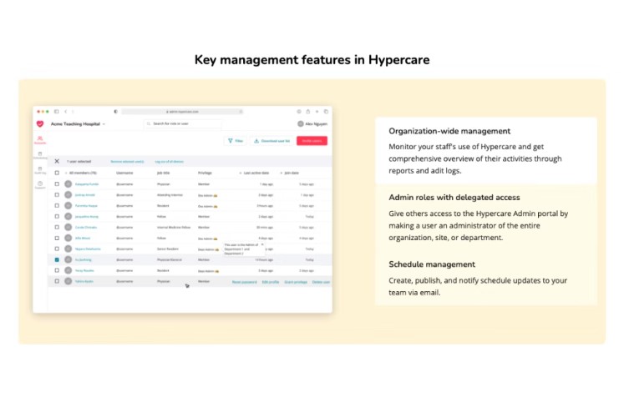Click the Alex Nguyen profile avatar

coord(301,124)
